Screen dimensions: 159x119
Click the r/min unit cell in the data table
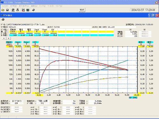coord(13,32)
